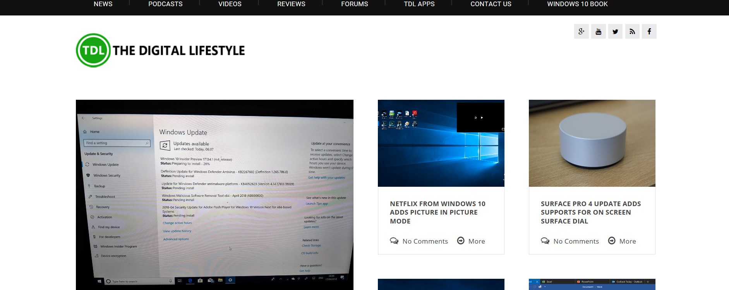Screen dimensions: 729x290
Task: Click the comments bubble icon under Netflix article
Action: tap(394, 241)
